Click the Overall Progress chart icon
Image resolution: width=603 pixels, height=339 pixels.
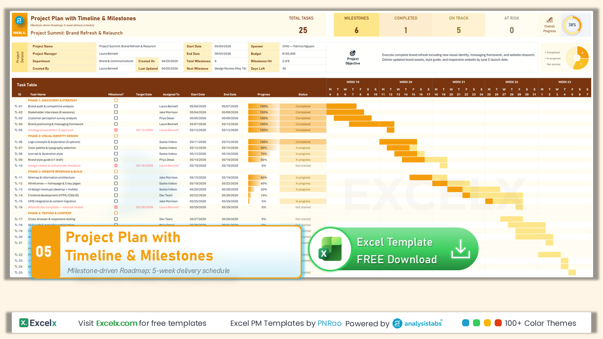[x=549, y=20]
